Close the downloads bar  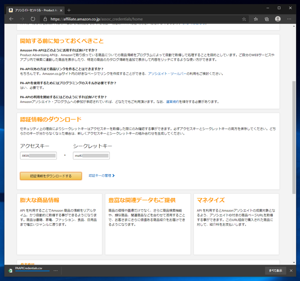(x=291, y=271)
